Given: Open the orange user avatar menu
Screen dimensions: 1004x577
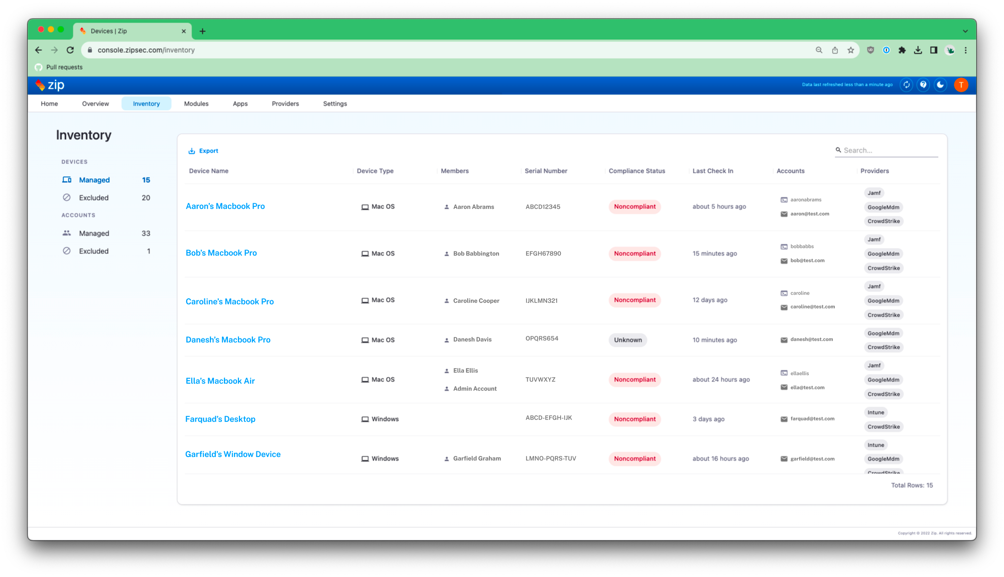Looking at the screenshot, I should click(x=961, y=85).
